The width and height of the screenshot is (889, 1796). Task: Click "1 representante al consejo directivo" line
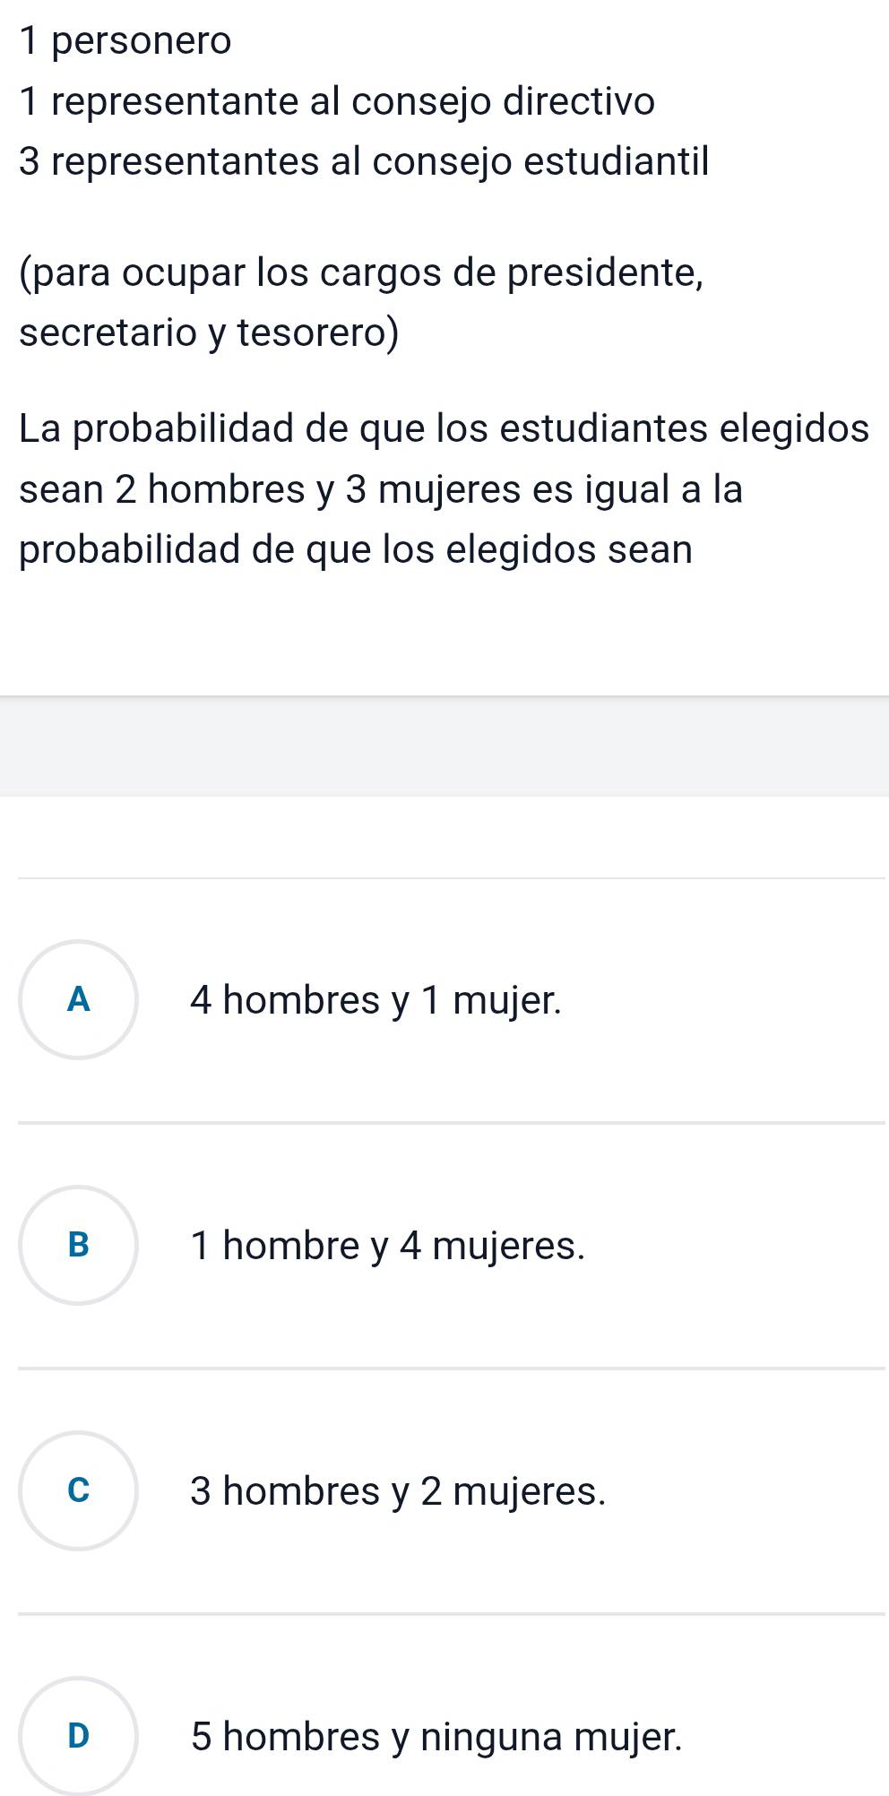point(337,100)
